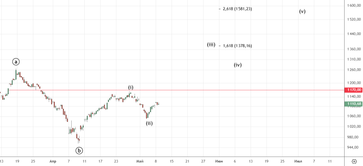The height and width of the screenshot is (166, 363).
Task: Click the (ii) wave marker
Action: pos(149,123)
